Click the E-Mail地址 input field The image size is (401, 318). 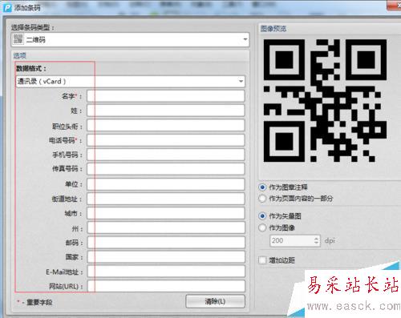[166, 272]
